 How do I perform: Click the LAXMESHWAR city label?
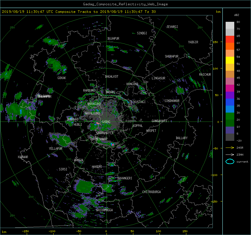click(x=99, y=139)
